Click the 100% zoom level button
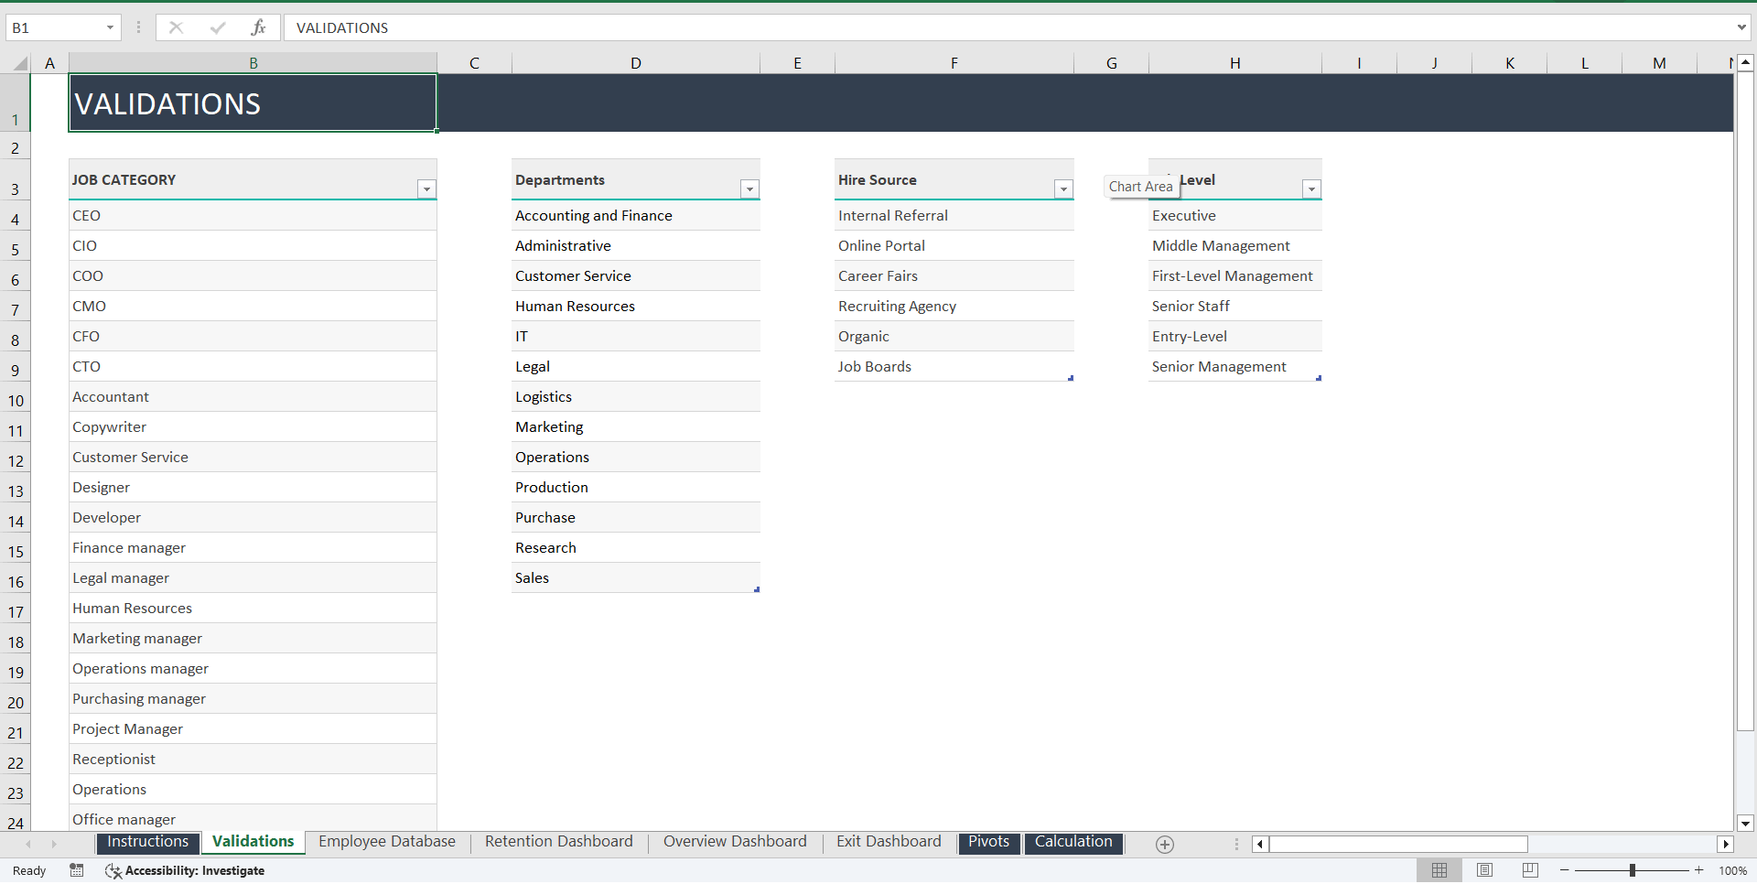Viewport: 1757px width, 884px height. (x=1734, y=870)
